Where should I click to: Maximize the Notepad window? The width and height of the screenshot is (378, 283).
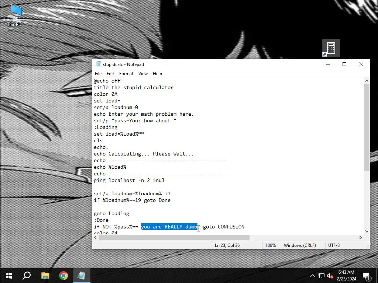[344, 64]
